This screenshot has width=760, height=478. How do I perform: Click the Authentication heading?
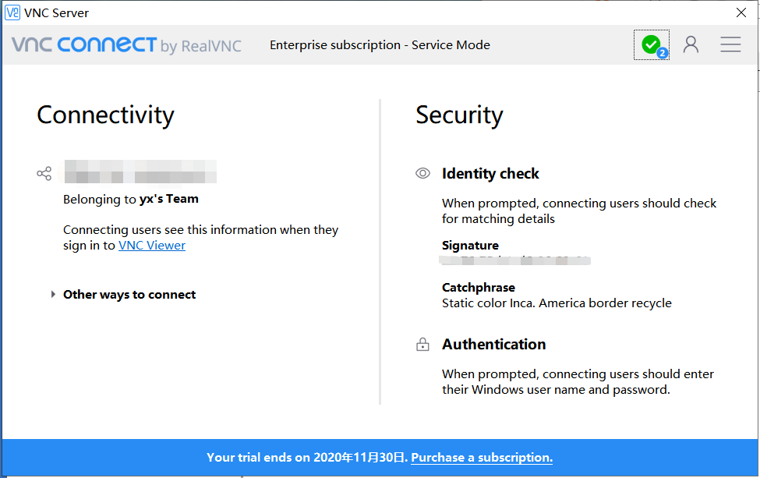[494, 344]
